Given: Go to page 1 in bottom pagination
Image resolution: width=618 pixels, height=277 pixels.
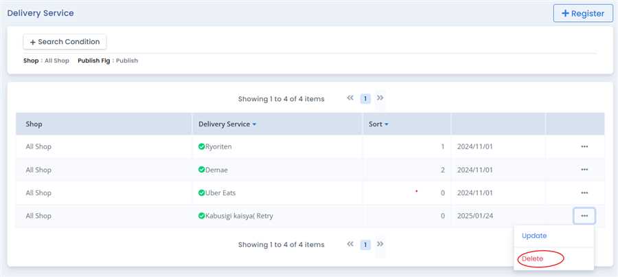Looking at the screenshot, I should click(x=365, y=245).
